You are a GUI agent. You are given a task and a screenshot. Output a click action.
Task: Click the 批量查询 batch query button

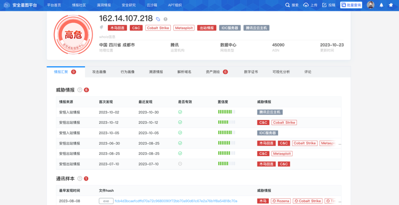[351, 5]
